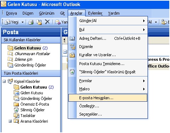Click the address book icon in Araçlar menu
Viewport: 170px width, 133px height.
72,38
